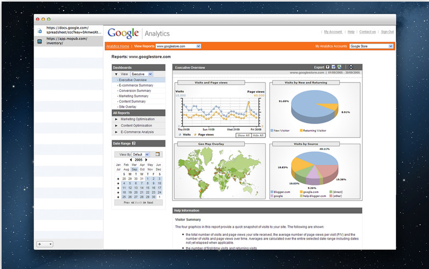Click New Visitor blue legend swatch
This screenshot has height=269, width=429.
(x=272, y=130)
